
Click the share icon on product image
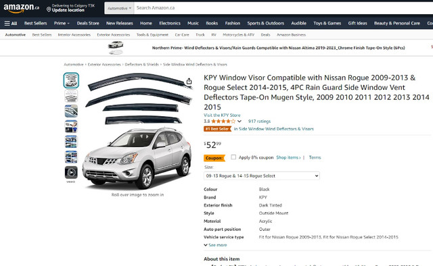pos(189,81)
